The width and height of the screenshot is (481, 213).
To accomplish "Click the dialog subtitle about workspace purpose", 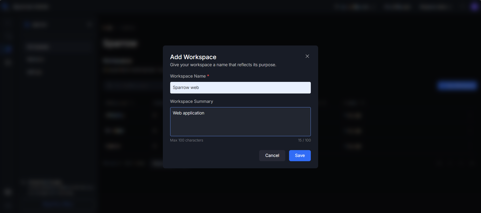I will tap(223, 65).
